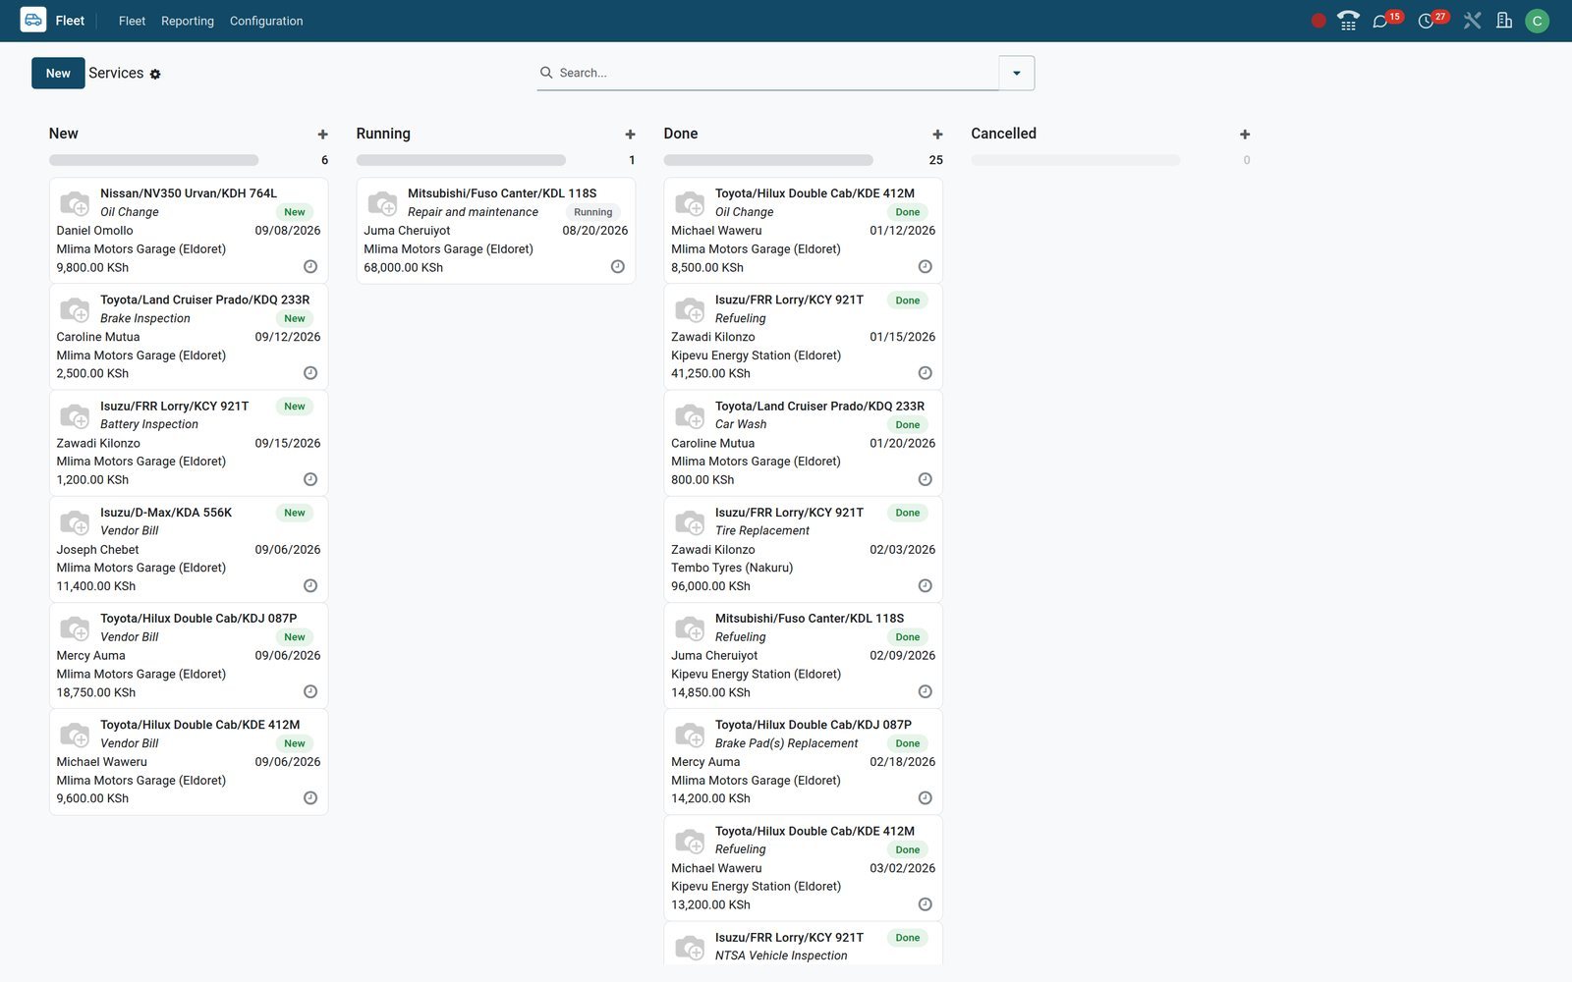Image resolution: width=1572 pixels, height=982 pixels.
Task: Add a card in New column
Action: click(x=323, y=135)
